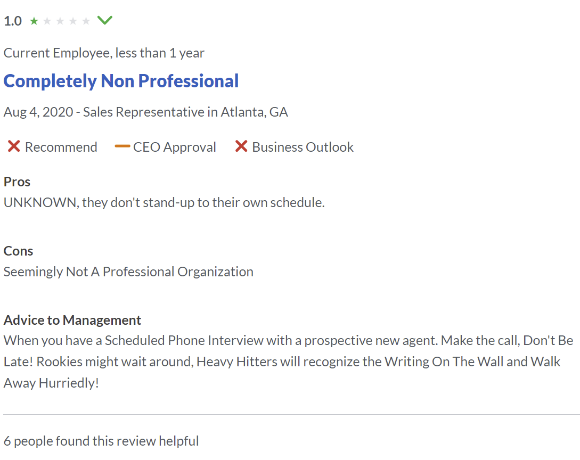The image size is (580, 460).
Task: Click the Advice to Management heading
Action: pos(72,320)
